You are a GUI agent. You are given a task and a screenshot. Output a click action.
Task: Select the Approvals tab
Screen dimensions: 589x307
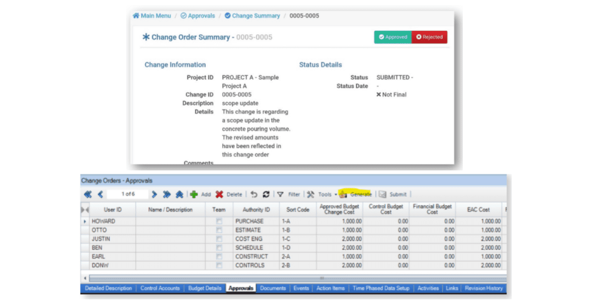241,288
